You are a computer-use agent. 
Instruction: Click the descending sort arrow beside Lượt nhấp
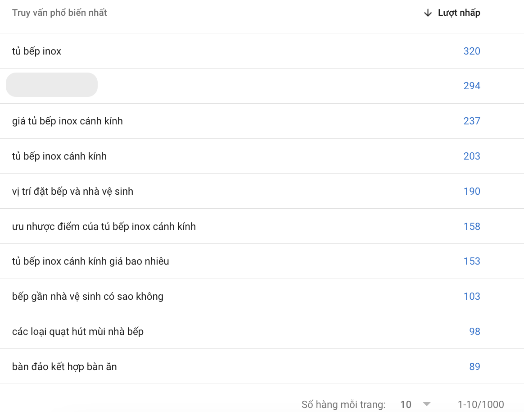[x=428, y=13]
